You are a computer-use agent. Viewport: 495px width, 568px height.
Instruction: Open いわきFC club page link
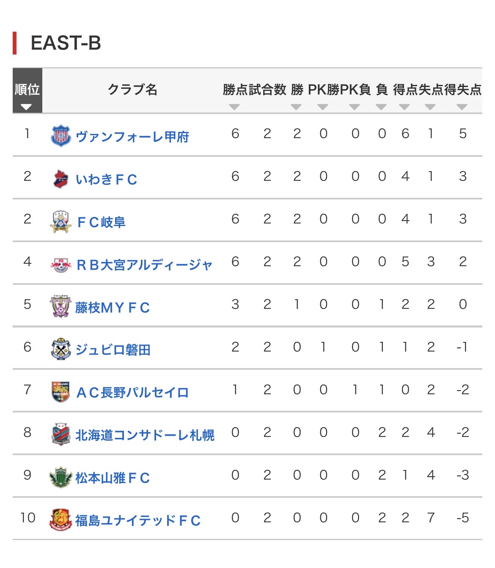click(107, 179)
